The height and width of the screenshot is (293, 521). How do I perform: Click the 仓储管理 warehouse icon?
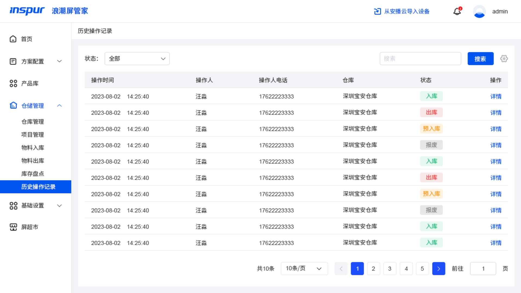pyautogui.click(x=13, y=106)
